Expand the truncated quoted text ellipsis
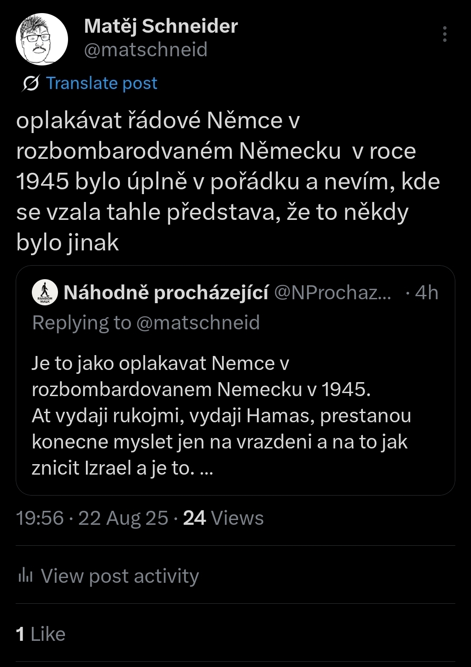The width and height of the screenshot is (471, 667). click(x=208, y=468)
